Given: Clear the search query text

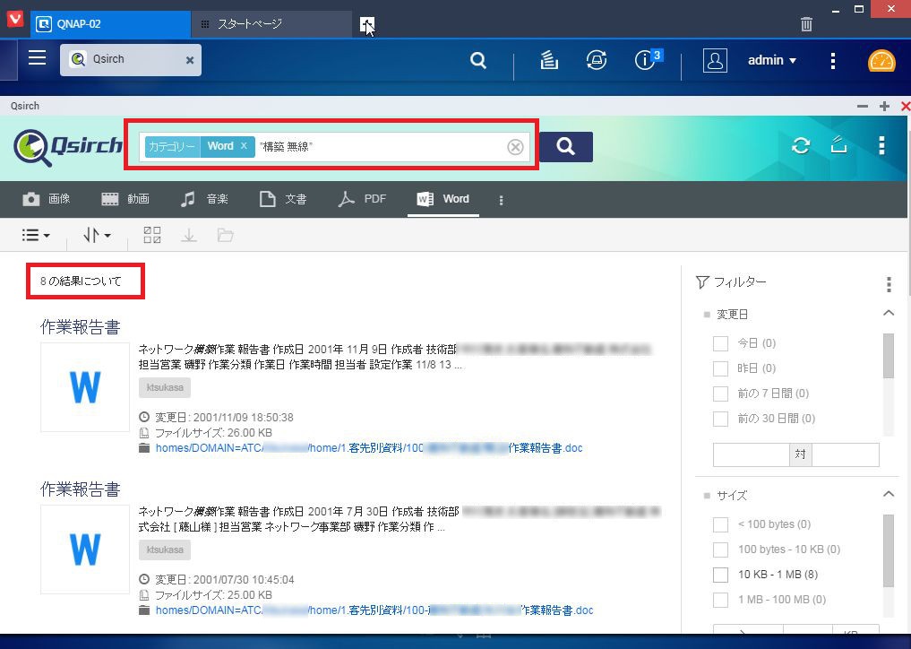Looking at the screenshot, I should tap(515, 147).
